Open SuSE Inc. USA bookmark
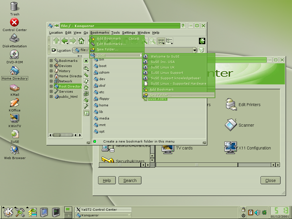The image size is (292, 219). [x=179, y=62]
